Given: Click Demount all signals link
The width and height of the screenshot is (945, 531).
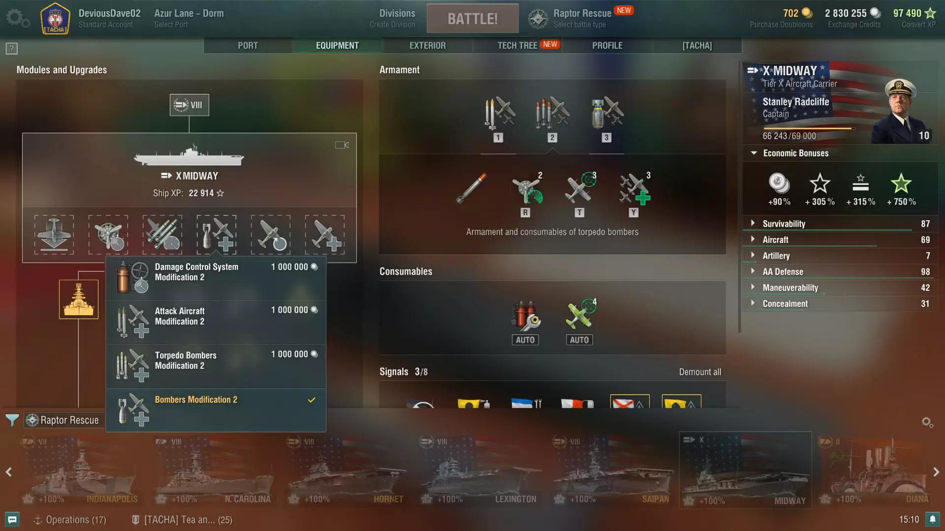Looking at the screenshot, I should click(x=700, y=372).
